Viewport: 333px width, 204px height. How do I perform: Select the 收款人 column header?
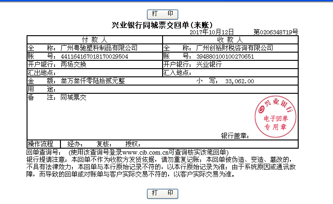230,40
